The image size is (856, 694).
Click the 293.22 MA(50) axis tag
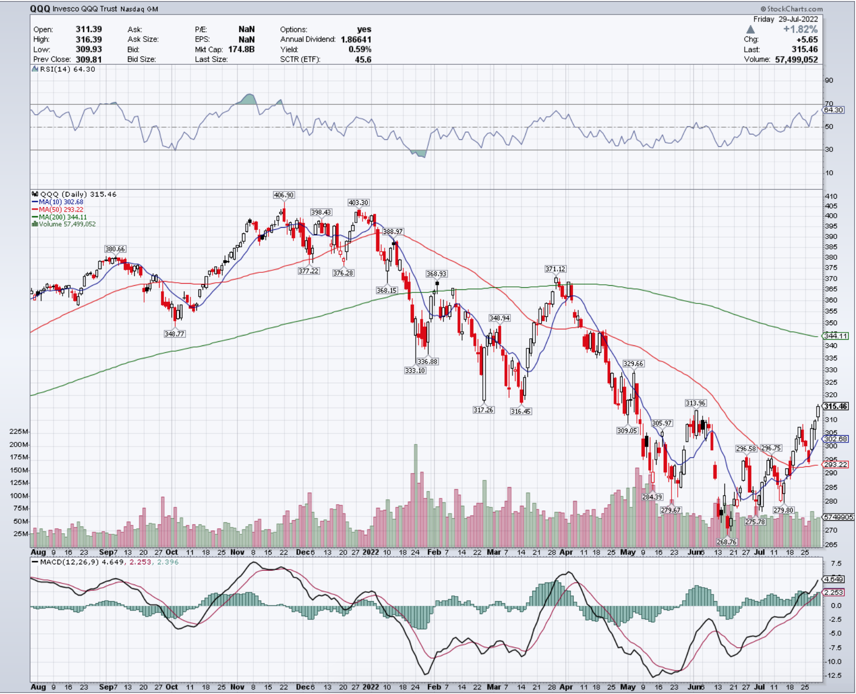835,465
